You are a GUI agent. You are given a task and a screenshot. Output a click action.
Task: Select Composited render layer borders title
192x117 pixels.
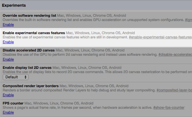[x=30, y=86]
